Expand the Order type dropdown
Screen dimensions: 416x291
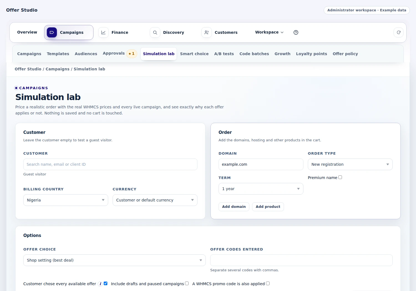point(350,164)
